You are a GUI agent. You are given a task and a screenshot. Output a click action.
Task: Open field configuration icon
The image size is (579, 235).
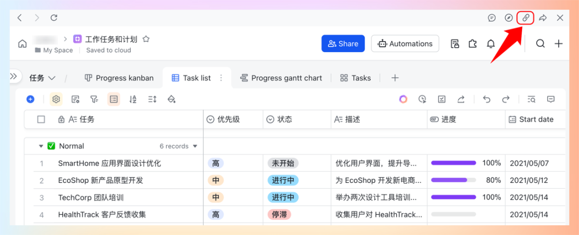(76, 99)
